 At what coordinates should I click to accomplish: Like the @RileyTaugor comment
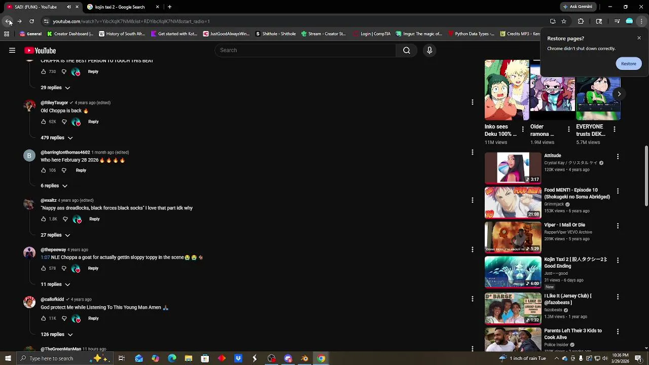(x=44, y=122)
